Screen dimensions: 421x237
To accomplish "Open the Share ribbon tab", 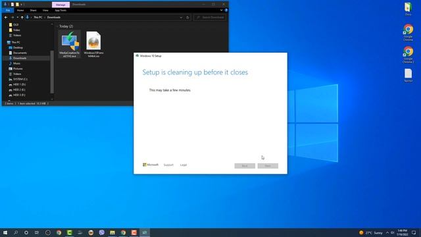I will (33, 11).
